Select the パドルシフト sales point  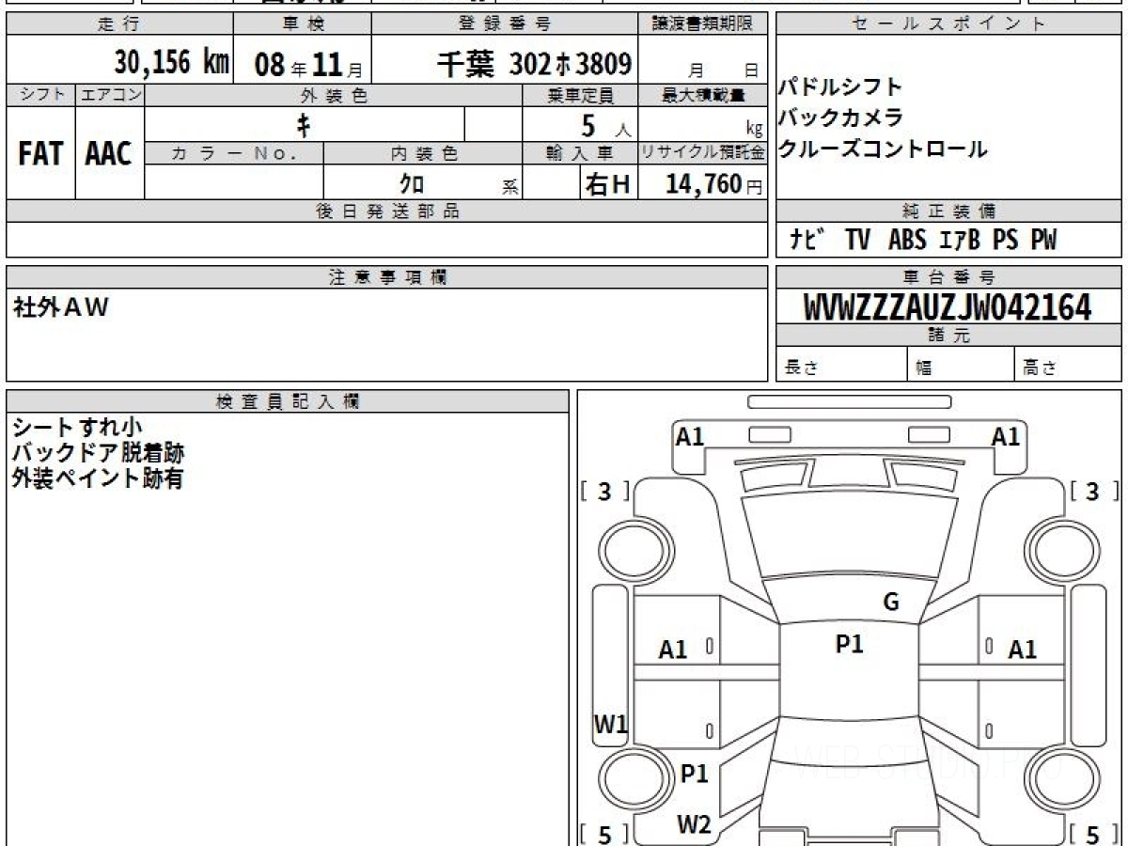(840, 87)
